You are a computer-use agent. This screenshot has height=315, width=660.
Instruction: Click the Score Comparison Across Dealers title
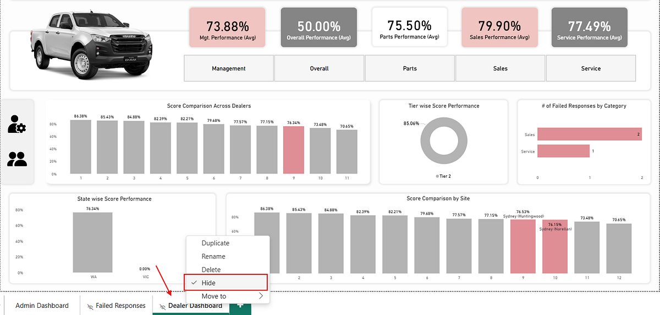(x=209, y=106)
